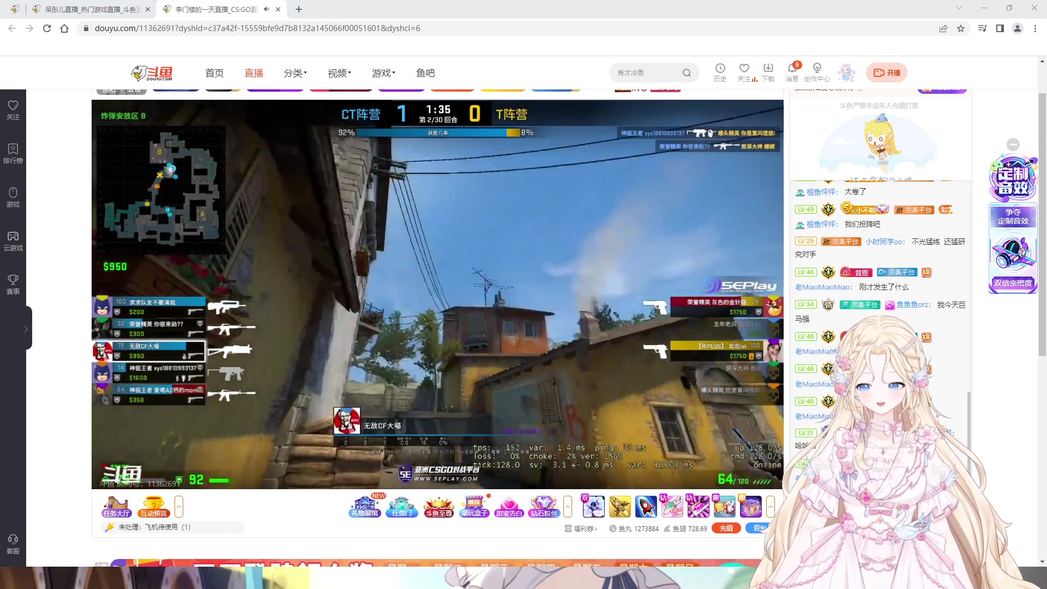Click the 鱼鱼鱼orz chat username
This screenshot has width=1047, height=589.
[x=913, y=305]
